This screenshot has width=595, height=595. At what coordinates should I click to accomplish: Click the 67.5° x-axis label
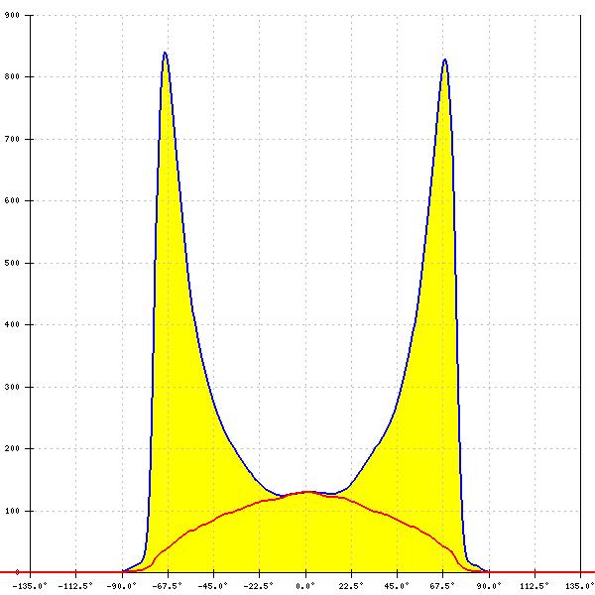coord(442,586)
